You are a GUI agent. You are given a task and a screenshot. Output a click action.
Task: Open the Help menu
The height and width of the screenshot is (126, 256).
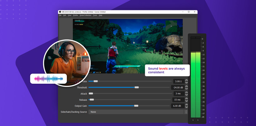click(x=101, y=15)
